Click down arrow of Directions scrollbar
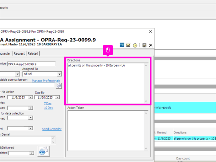 tap(146, 101)
